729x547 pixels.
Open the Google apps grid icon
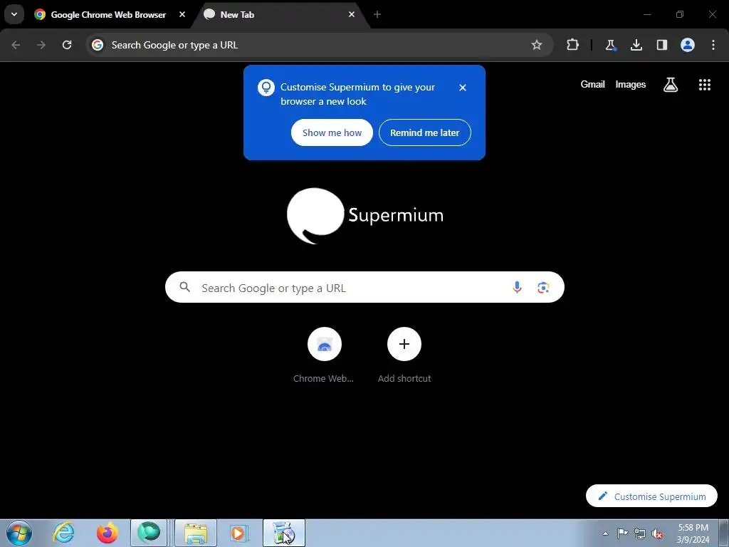click(705, 85)
